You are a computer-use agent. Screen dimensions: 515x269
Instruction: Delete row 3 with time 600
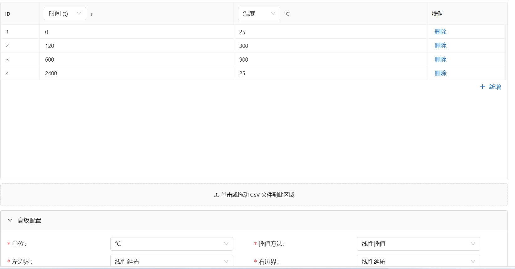[x=440, y=59]
